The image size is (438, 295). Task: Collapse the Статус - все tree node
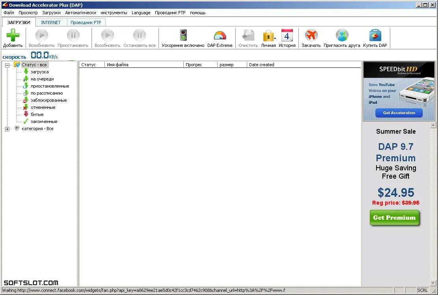pyautogui.click(x=7, y=65)
